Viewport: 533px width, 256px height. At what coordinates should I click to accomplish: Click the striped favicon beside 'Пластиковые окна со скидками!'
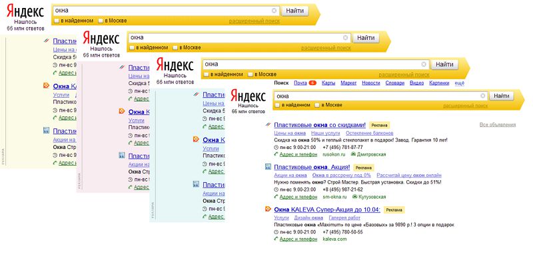click(x=268, y=124)
